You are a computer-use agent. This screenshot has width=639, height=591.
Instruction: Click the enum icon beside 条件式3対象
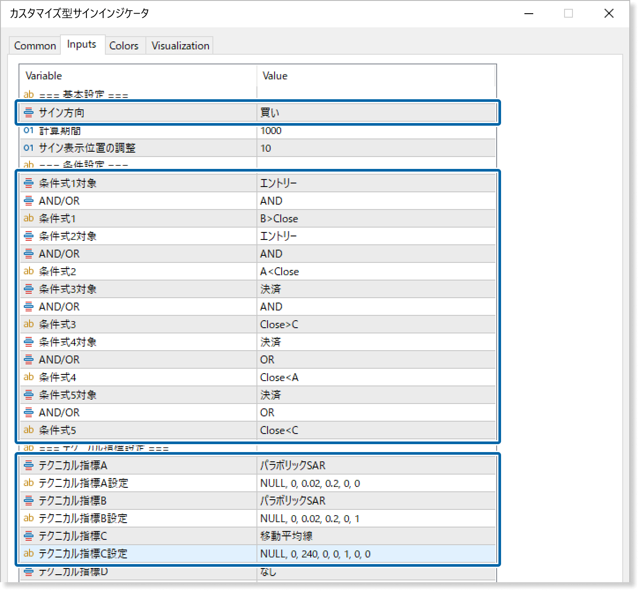coord(28,289)
